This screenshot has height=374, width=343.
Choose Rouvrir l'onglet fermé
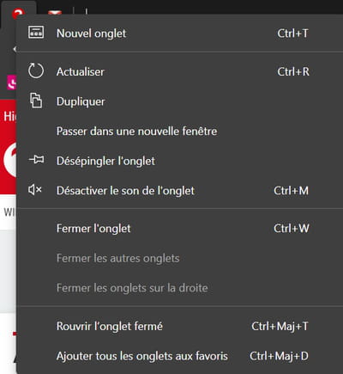tap(110, 326)
